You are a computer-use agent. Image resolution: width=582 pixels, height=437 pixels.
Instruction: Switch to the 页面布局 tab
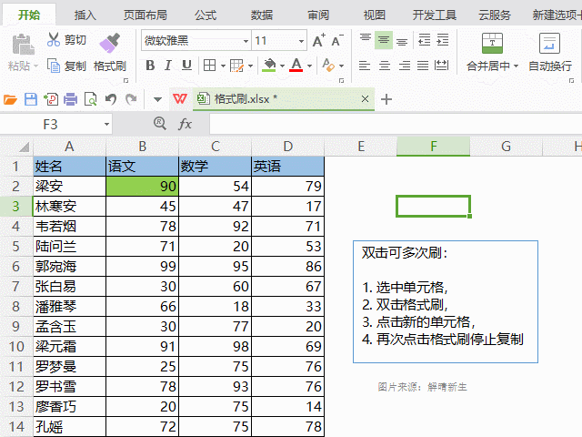(145, 15)
